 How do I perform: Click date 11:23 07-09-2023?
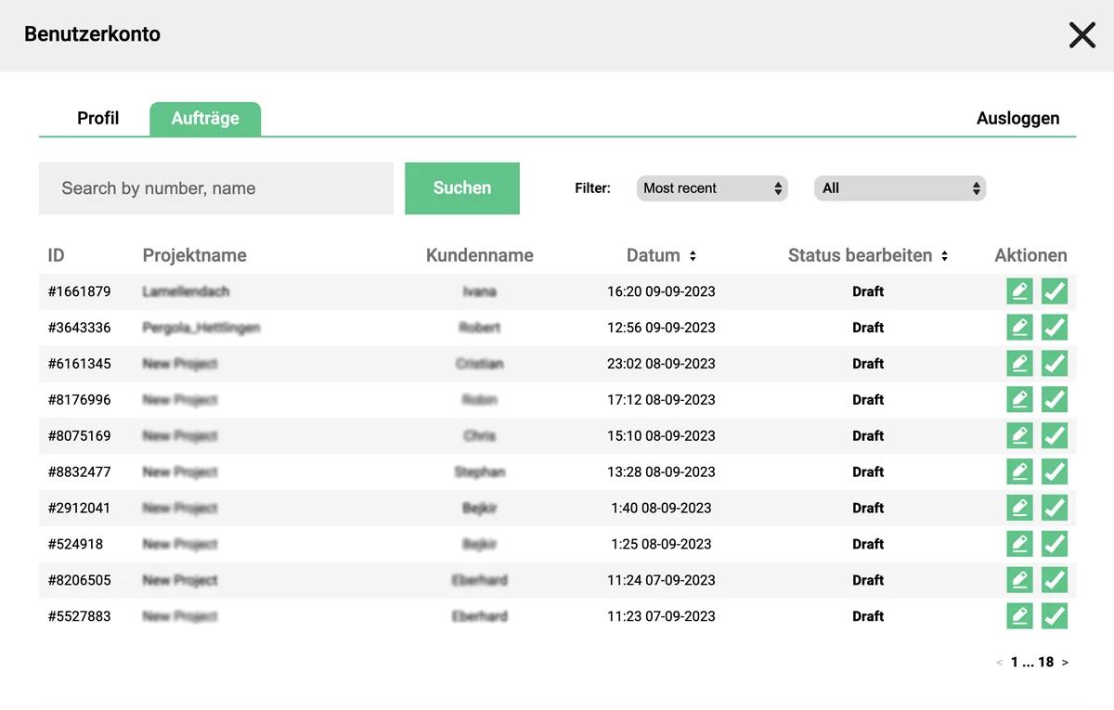point(661,617)
